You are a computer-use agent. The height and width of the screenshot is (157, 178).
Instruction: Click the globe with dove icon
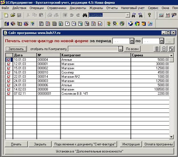(x=131, y=24)
